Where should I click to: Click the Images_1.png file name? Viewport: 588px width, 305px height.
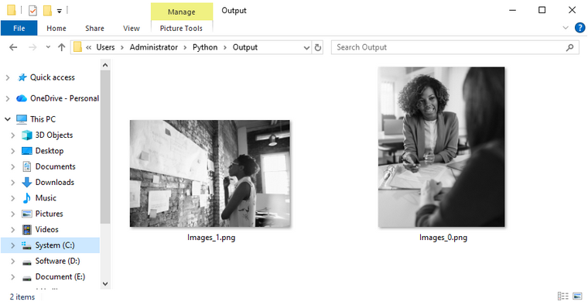coord(211,238)
